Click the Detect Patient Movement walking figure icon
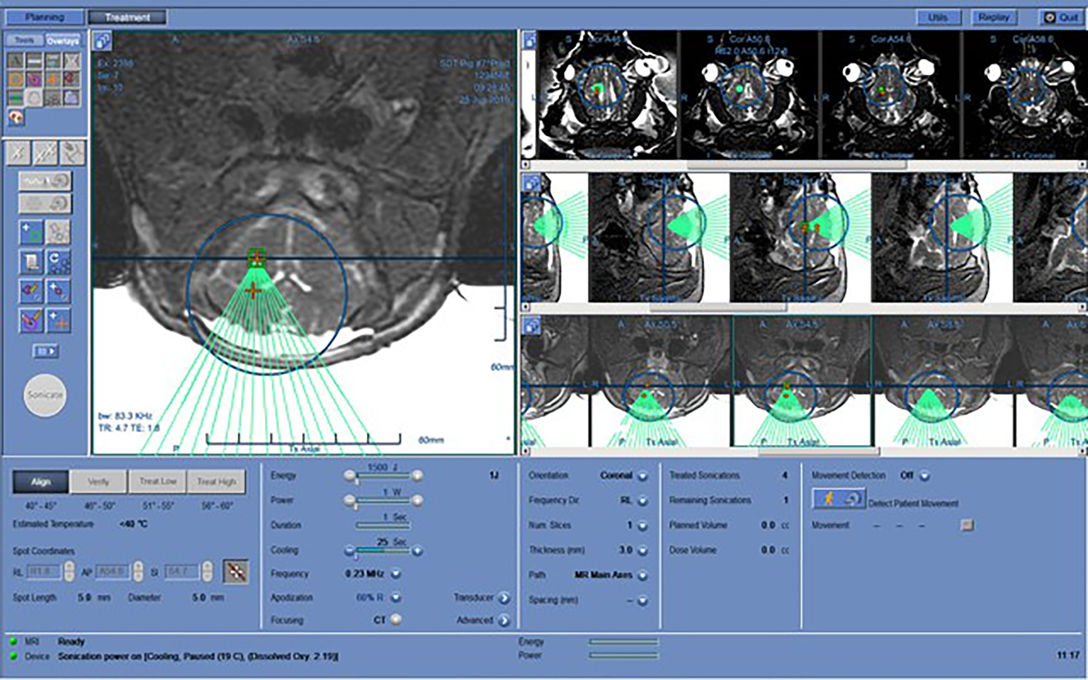This screenshot has width=1088, height=680. point(838,499)
